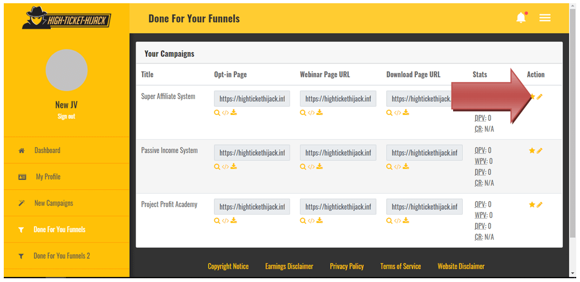Edit the Project Profit Academy campaign
Screen dimensions: 580x282
click(539, 204)
